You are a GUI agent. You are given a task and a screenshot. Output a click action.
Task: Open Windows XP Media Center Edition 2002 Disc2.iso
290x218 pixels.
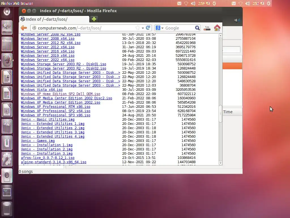[66, 98]
